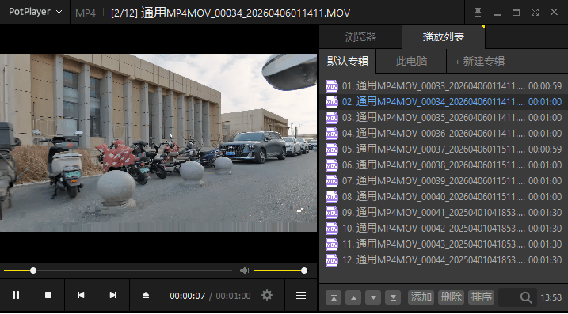Select playlist item 09 通用MP4MOV_00041
Viewport: 568px width, 314px height.
pyautogui.click(x=444, y=212)
